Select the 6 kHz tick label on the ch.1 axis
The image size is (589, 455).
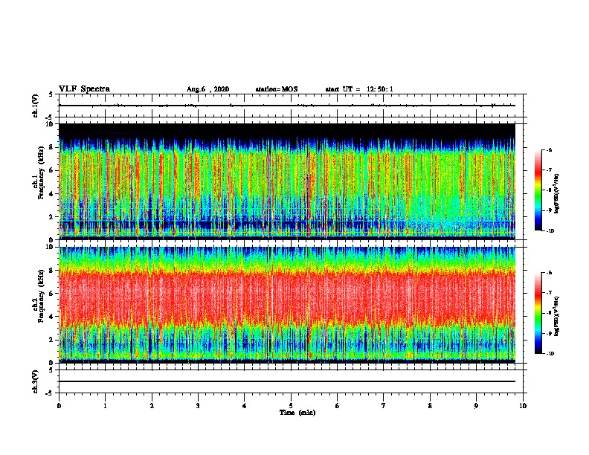51,170
